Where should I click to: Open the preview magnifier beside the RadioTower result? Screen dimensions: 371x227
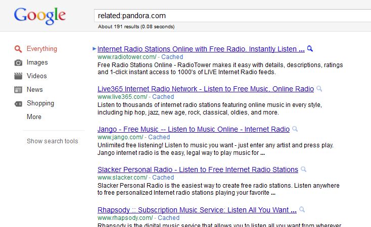[x=310, y=48]
